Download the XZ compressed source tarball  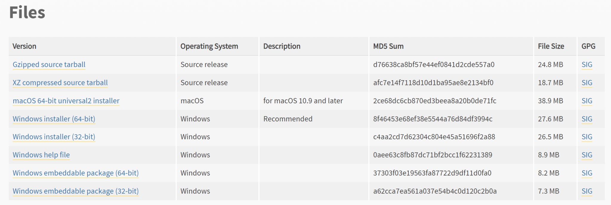(60, 83)
